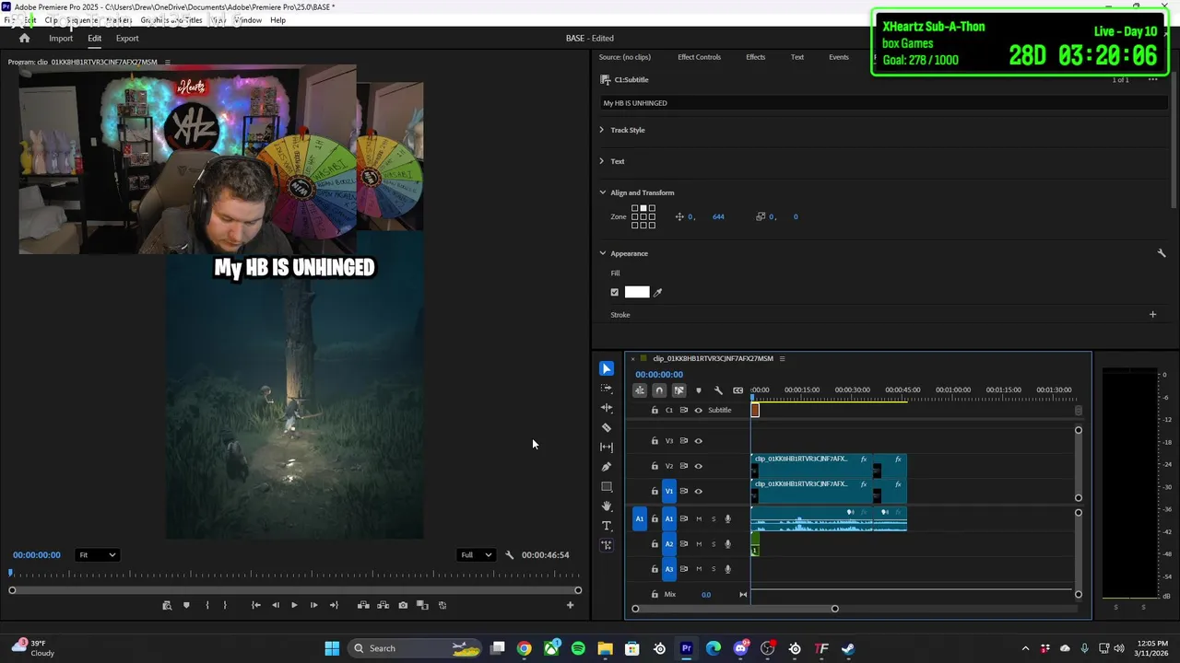Image resolution: width=1180 pixels, height=663 pixels.
Task: Switch to the Effects tab
Action: click(x=756, y=57)
